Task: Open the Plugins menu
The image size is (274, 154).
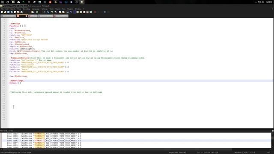Action: tap(70, 9)
